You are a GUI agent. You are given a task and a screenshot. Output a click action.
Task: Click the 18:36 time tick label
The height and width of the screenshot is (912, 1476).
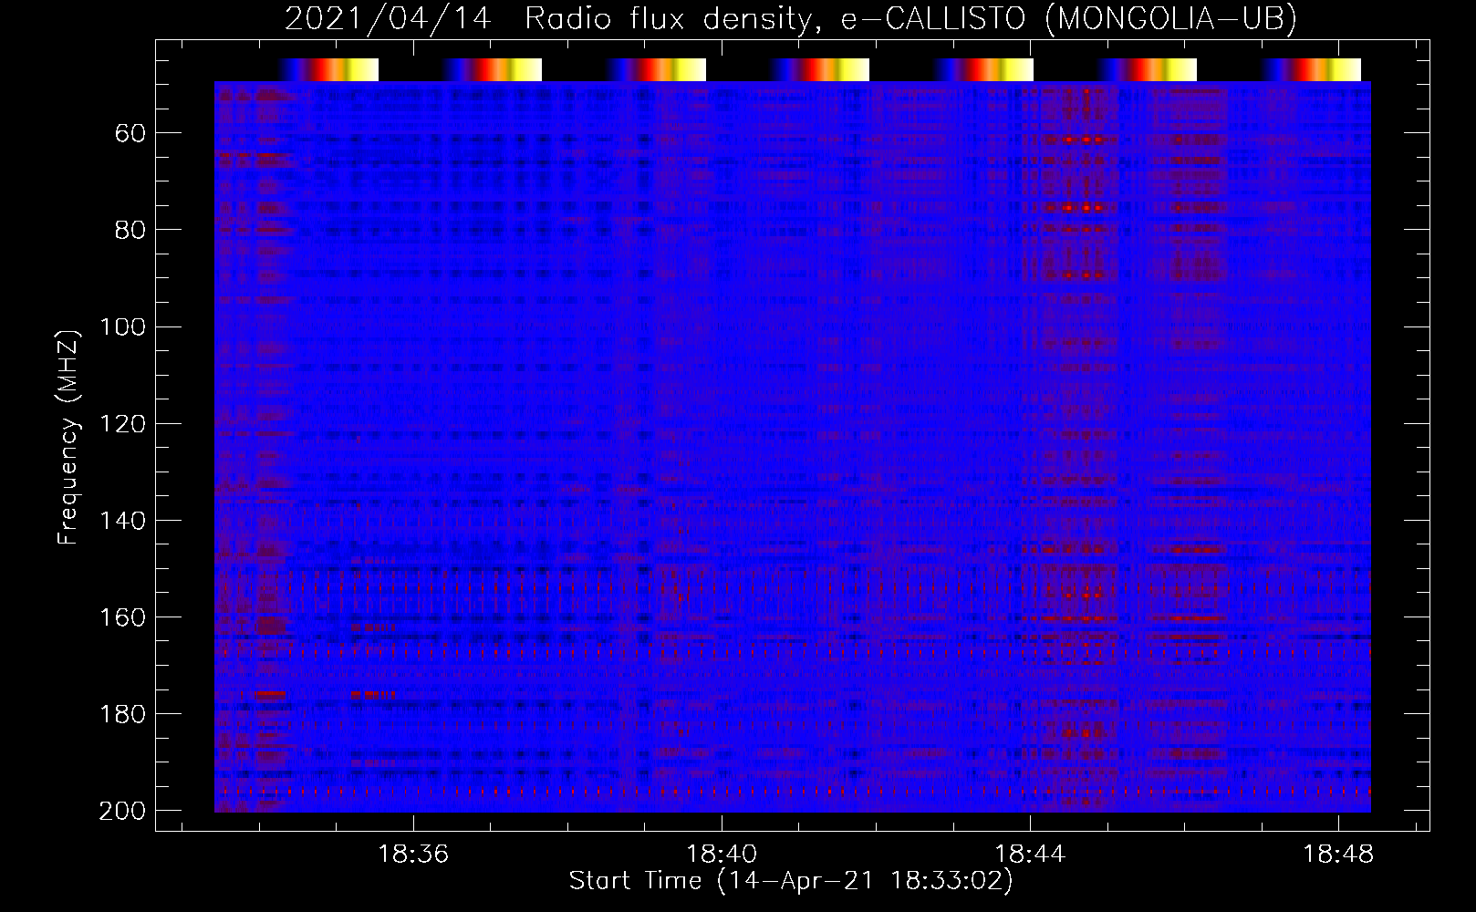click(x=414, y=855)
